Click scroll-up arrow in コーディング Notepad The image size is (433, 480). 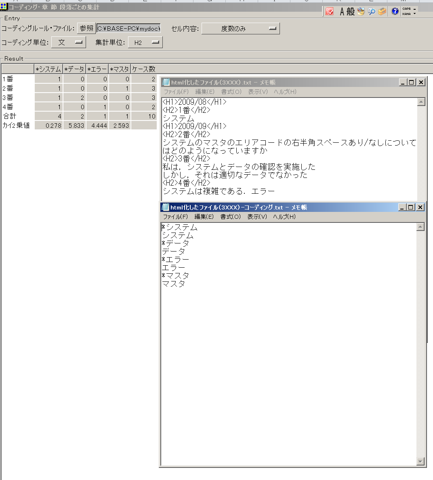420,227
